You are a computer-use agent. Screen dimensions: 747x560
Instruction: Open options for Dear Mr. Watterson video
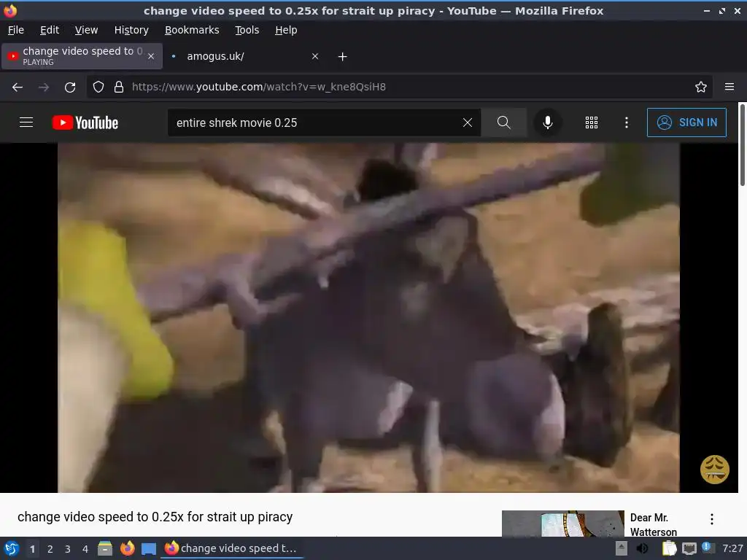point(712,519)
